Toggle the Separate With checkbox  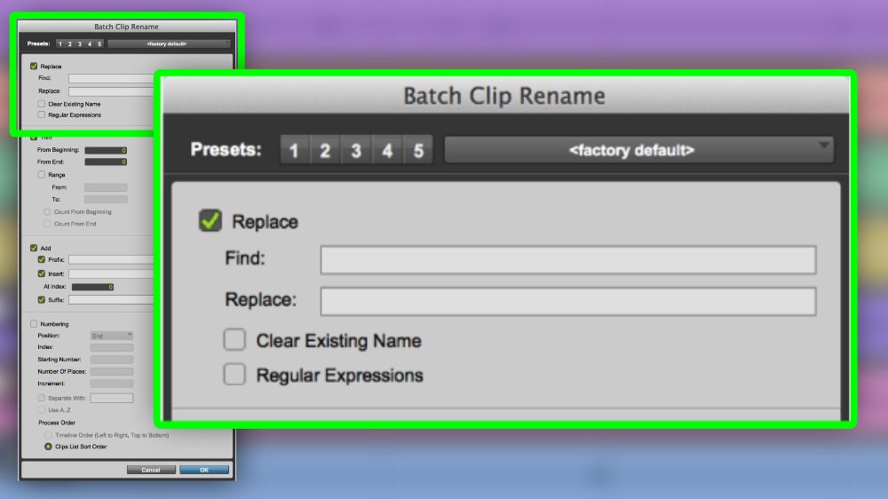(x=42, y=398)
